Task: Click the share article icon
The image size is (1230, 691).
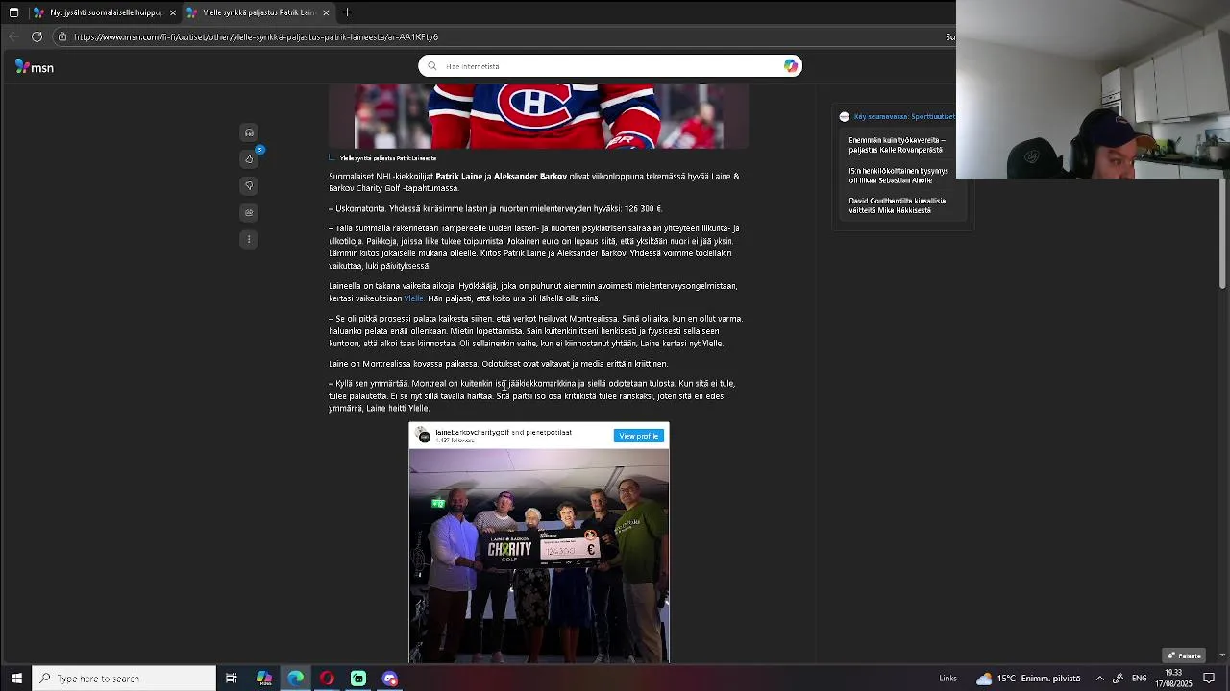Action: coord(249,212)
